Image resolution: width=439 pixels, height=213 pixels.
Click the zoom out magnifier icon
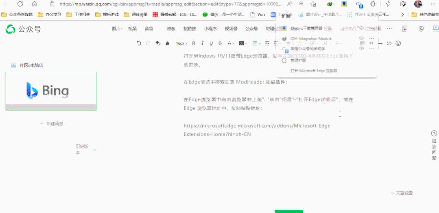click(x=301, y=4)
